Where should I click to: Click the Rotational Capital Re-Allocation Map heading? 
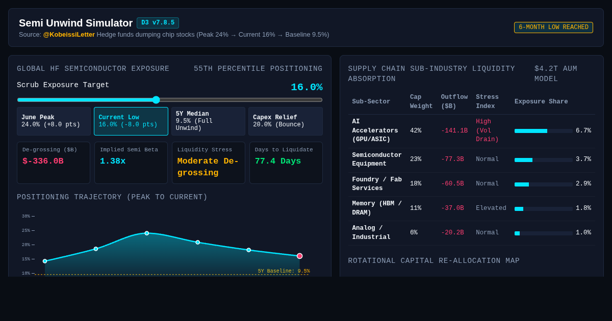(434, 261)
